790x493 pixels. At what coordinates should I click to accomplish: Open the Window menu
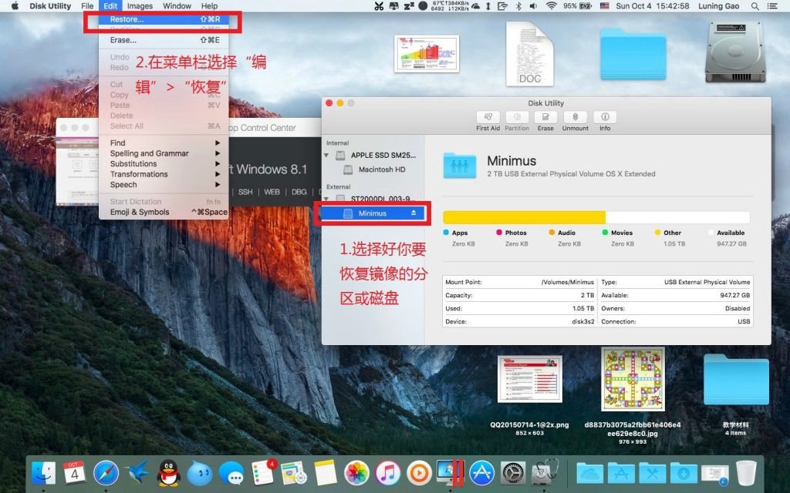177,6
